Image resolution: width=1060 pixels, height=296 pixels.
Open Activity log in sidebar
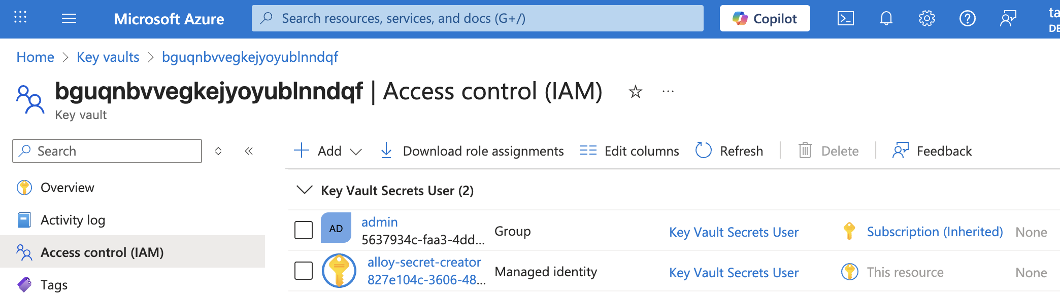[73, 220]
